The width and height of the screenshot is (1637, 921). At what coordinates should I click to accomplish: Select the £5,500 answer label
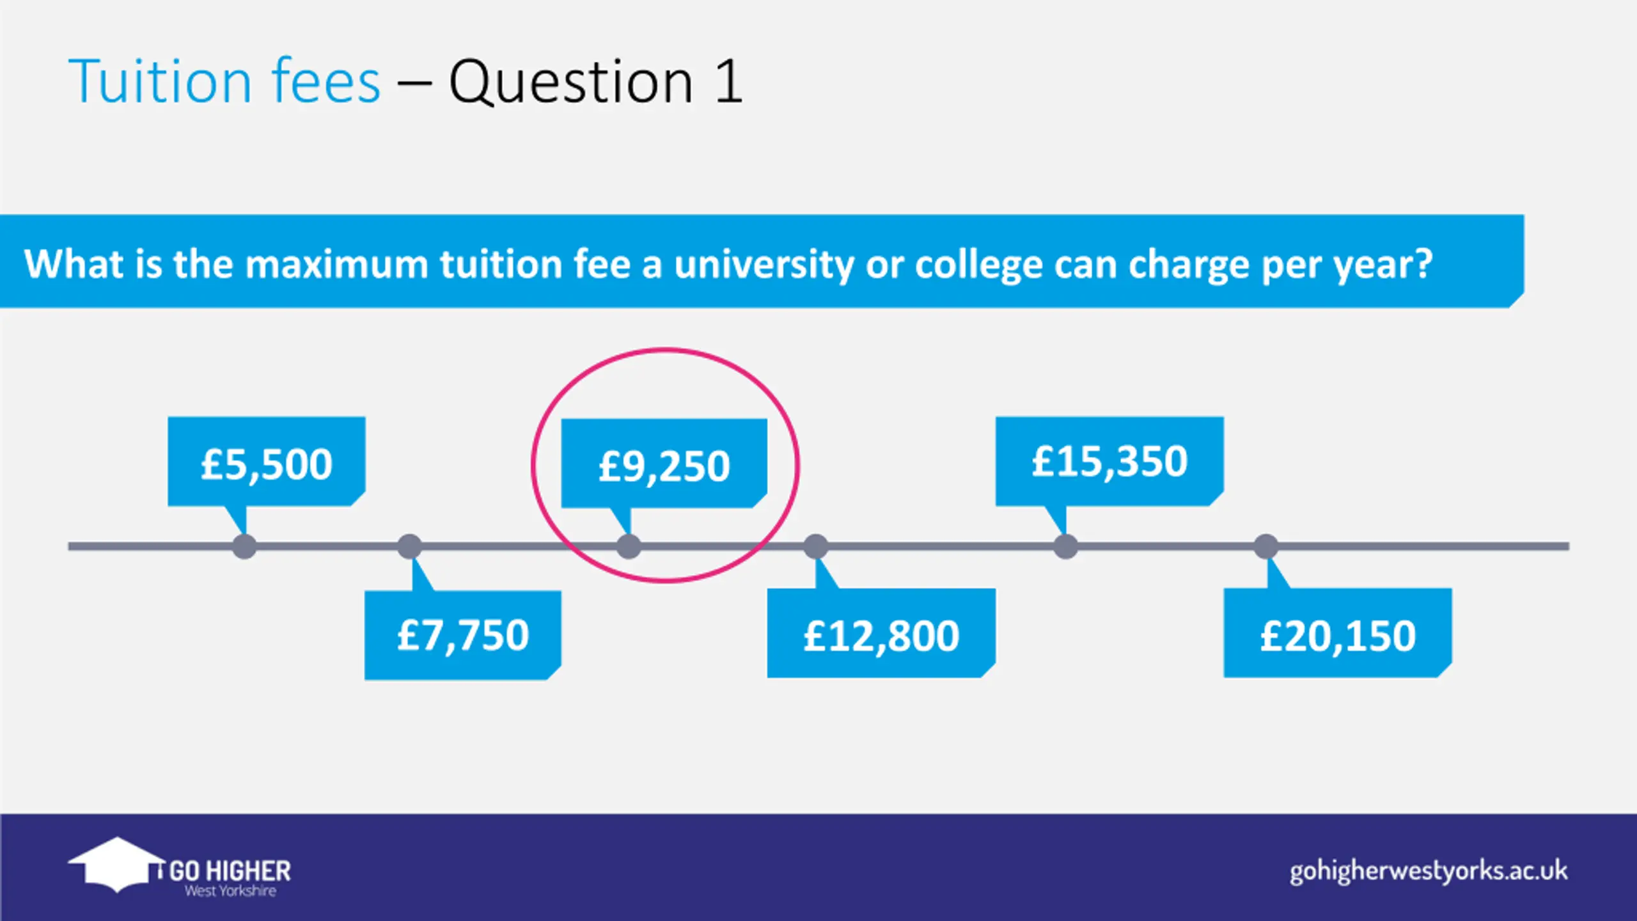coord(267,462)
